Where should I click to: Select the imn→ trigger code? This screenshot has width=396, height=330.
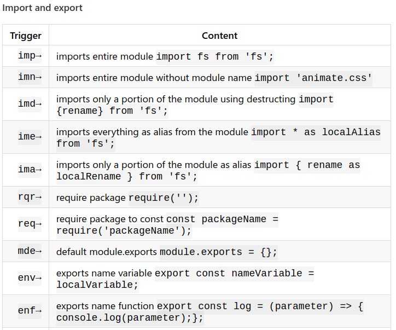click(x=30, y=77)
